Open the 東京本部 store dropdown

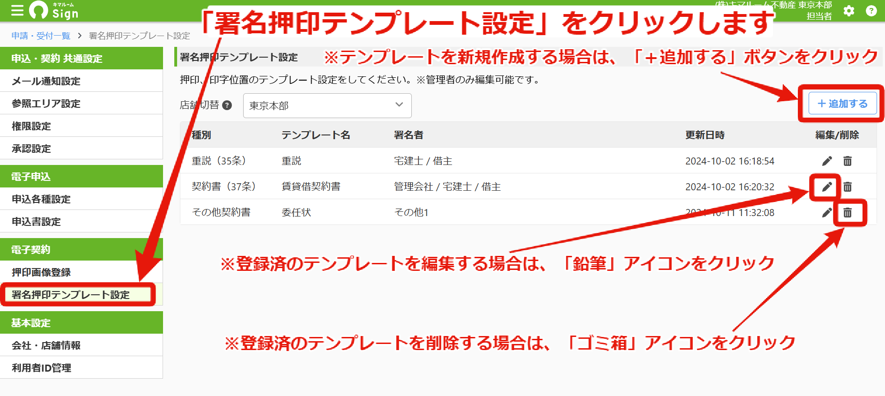pyautogui.click(x=327, y=105)
